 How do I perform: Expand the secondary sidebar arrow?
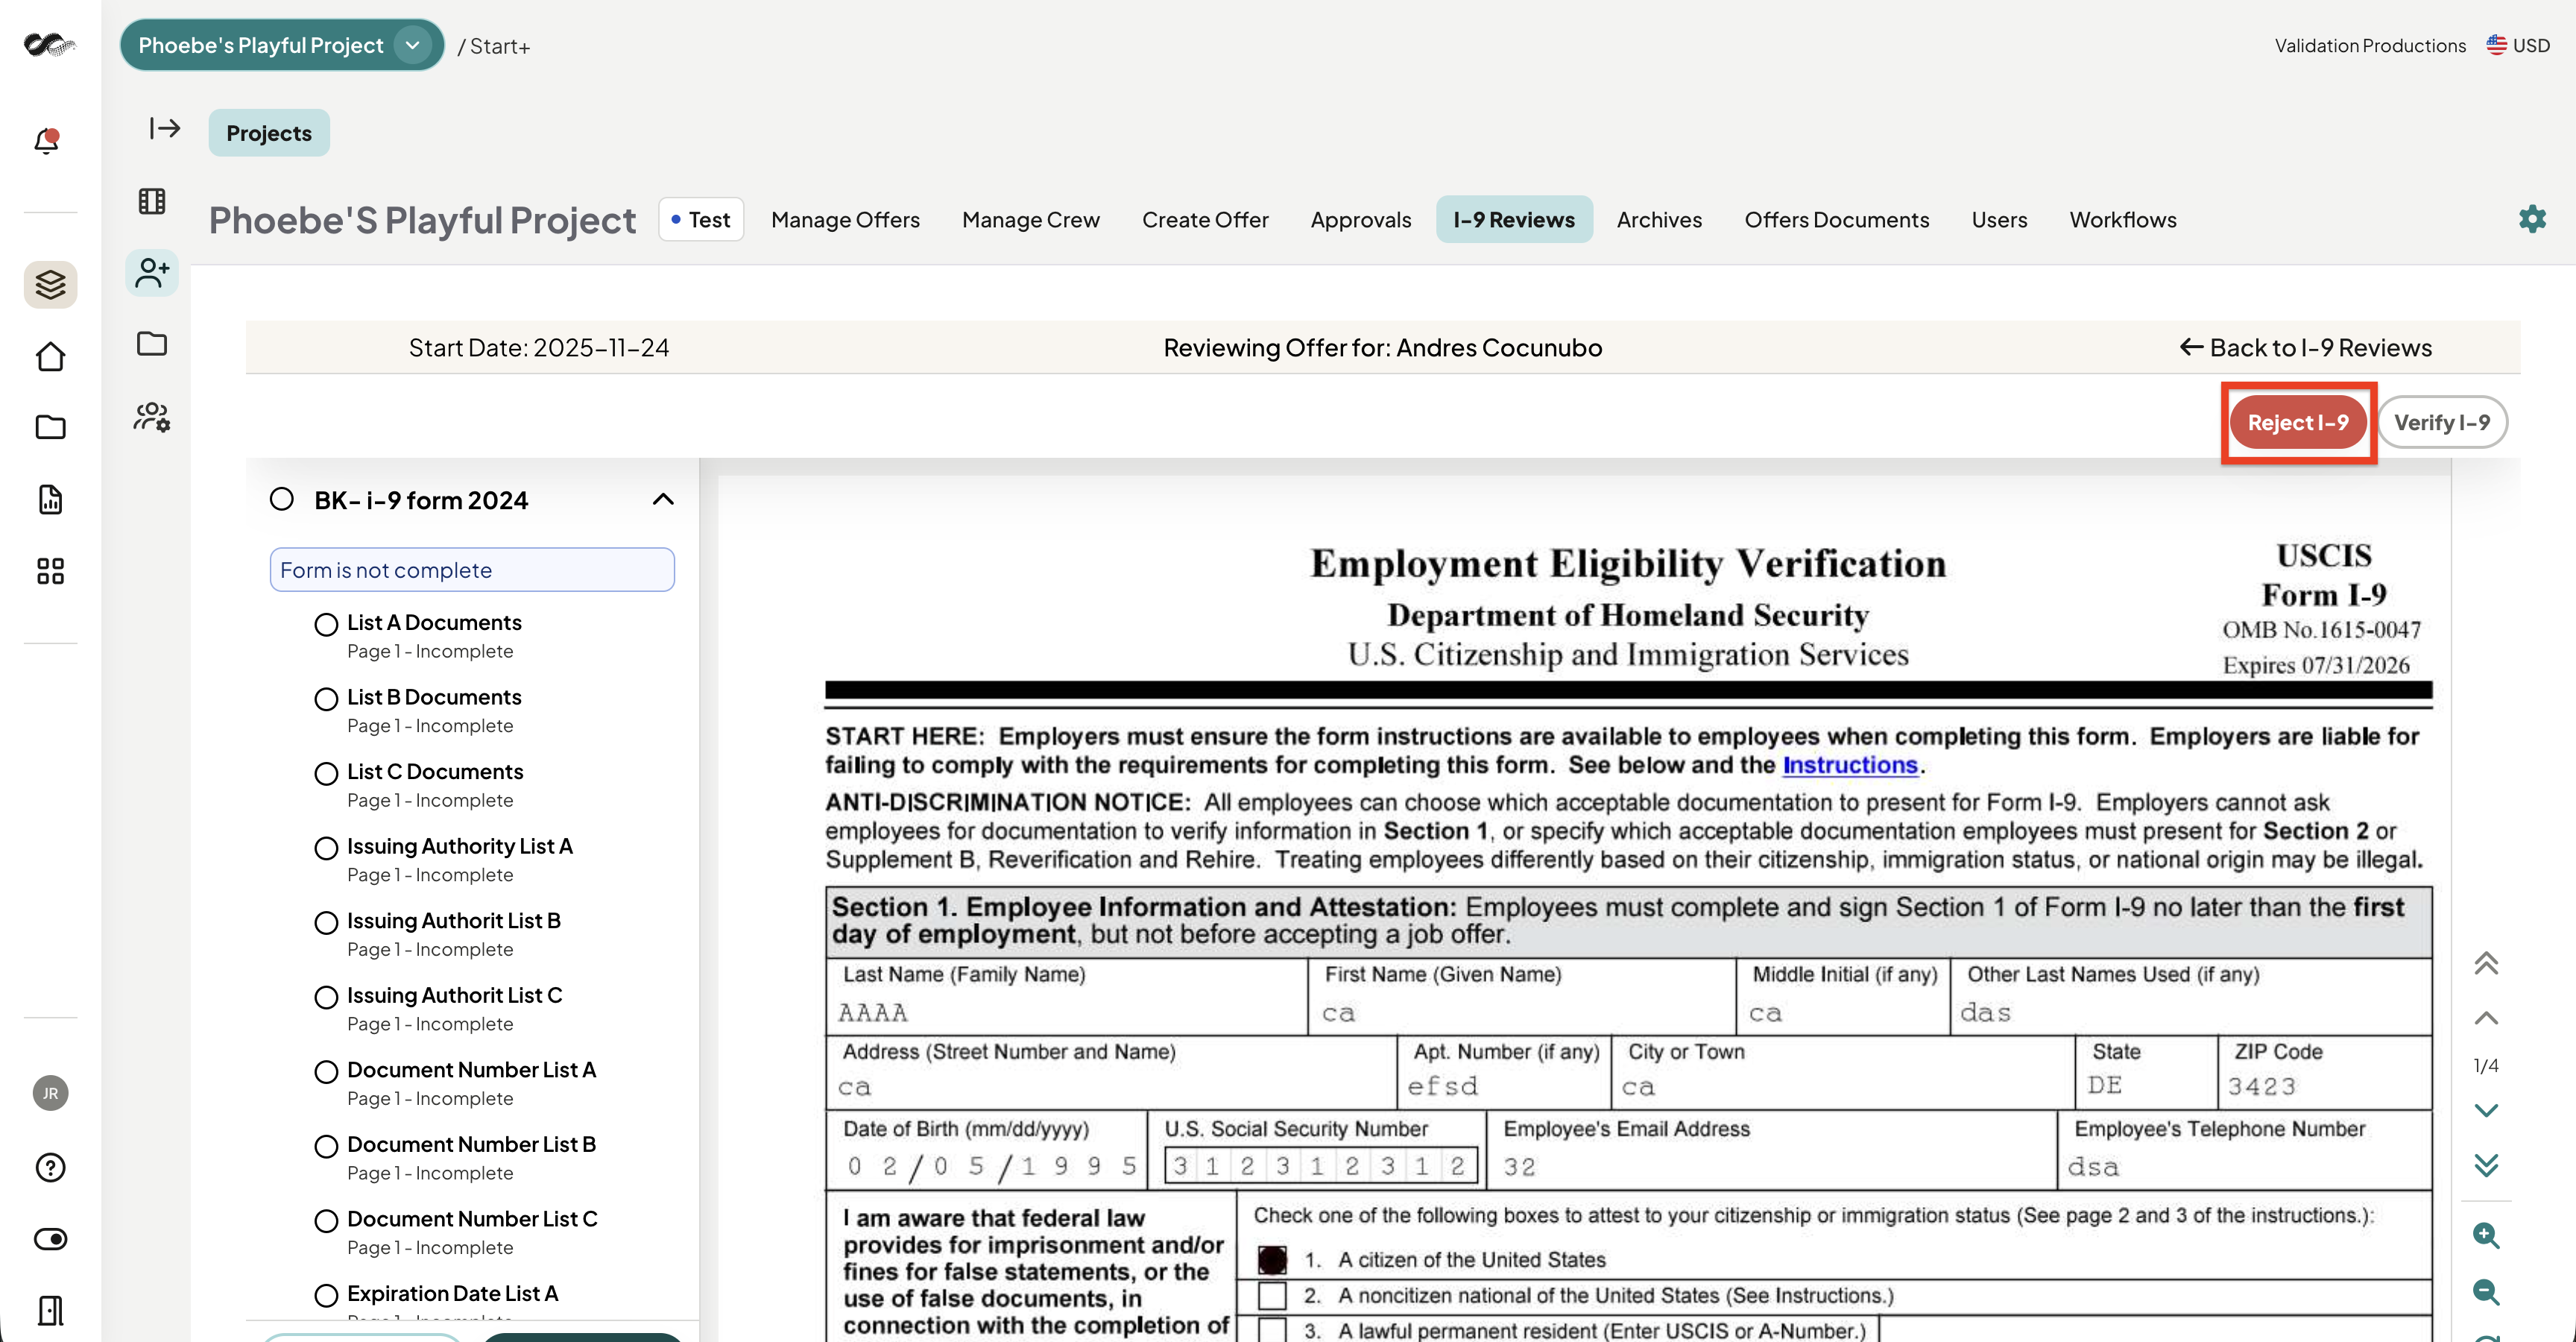point(165,128)
